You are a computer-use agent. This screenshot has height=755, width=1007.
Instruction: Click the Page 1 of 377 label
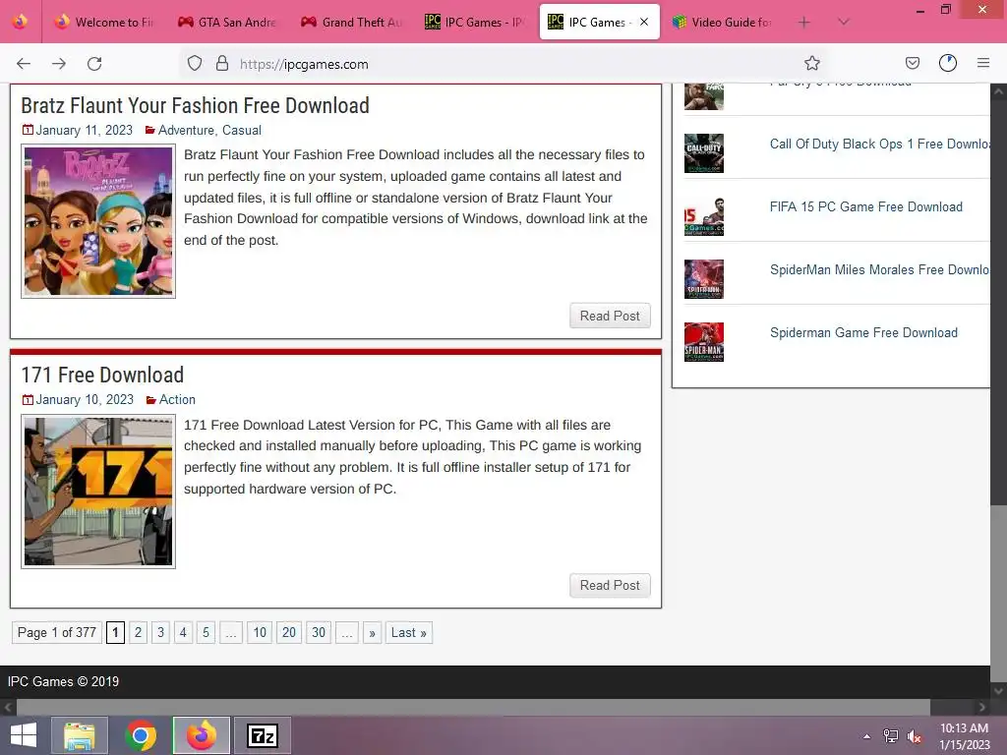coord(56,633)
